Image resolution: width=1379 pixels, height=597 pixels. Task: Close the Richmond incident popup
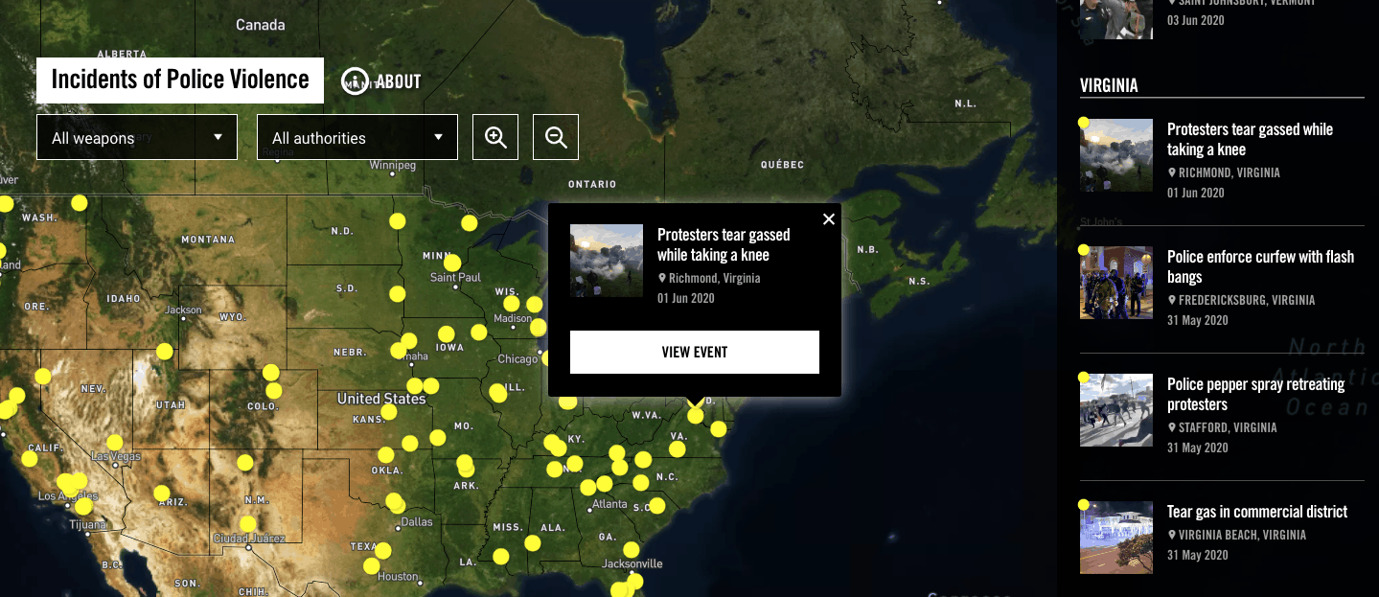coord(828,218)
